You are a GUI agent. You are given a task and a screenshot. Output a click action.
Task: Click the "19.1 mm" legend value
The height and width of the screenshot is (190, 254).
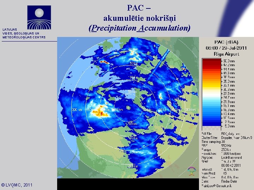click(229, 106)
